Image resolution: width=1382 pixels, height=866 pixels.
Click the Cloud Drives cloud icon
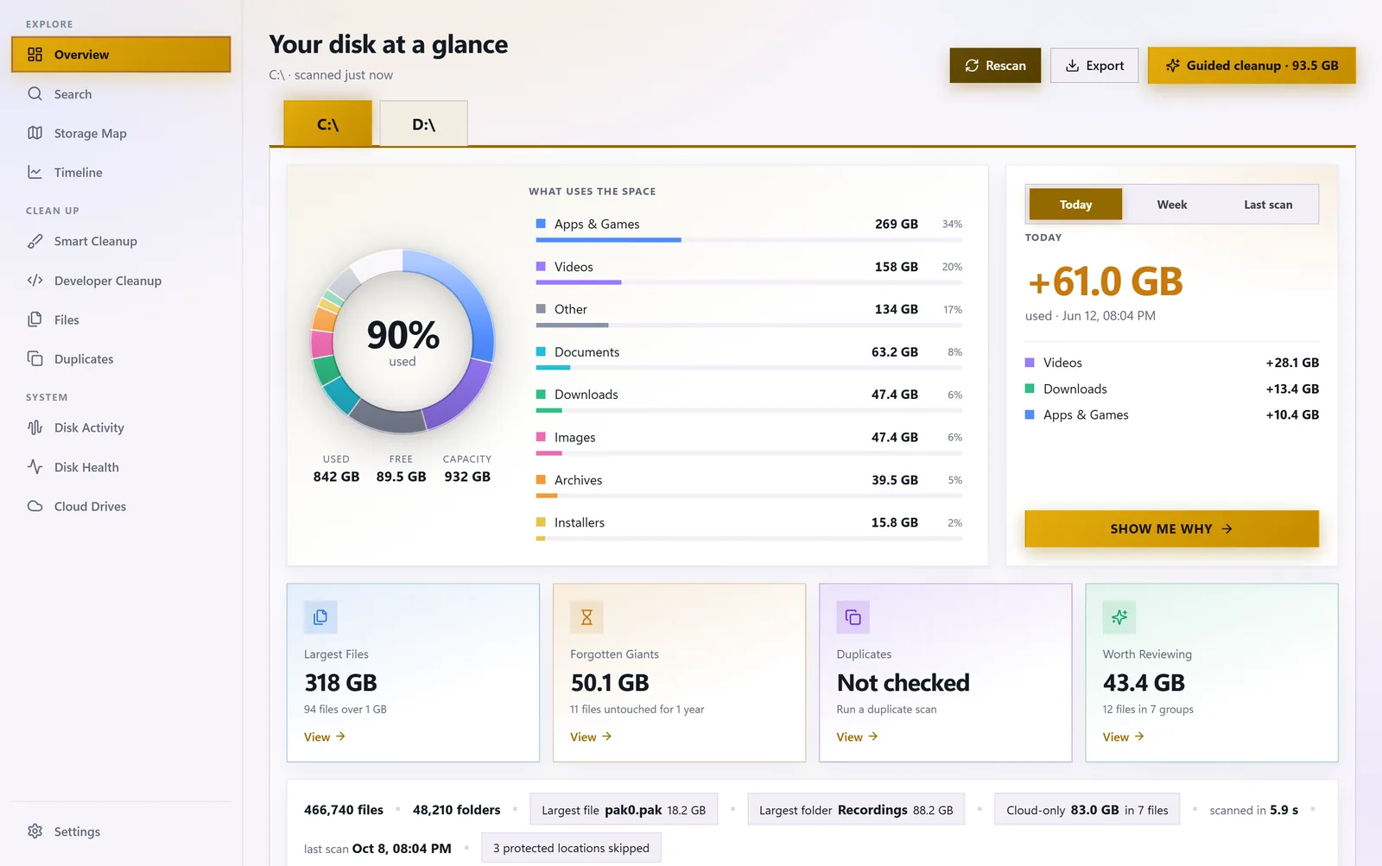pos(35,506)
